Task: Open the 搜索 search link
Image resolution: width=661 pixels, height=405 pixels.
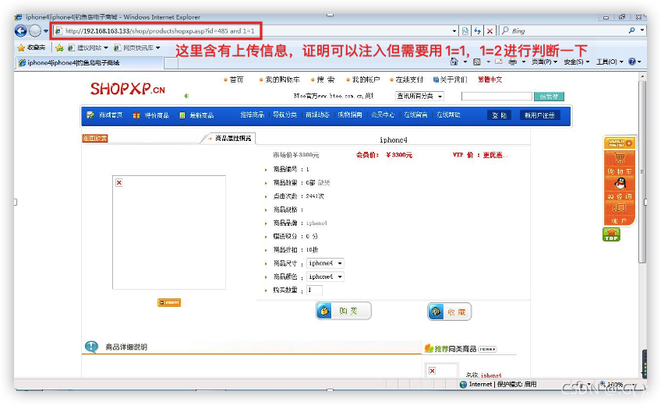Action: tap(326, 79)
